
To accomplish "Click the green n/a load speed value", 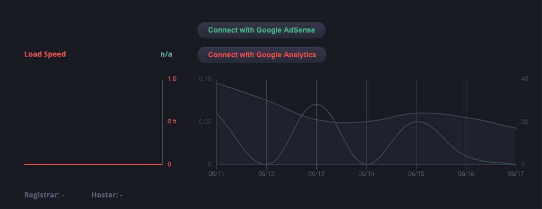I will [x=166, y=54].
